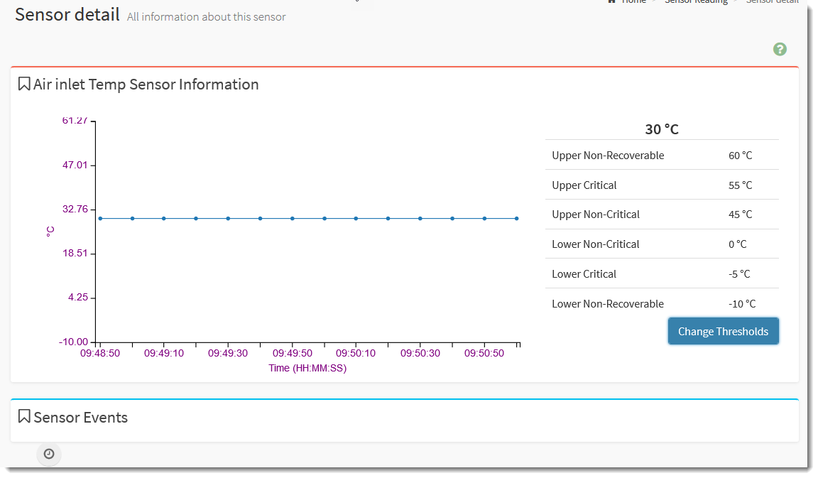Click the "09:49:30" time axis label

[x=228, y=353]
